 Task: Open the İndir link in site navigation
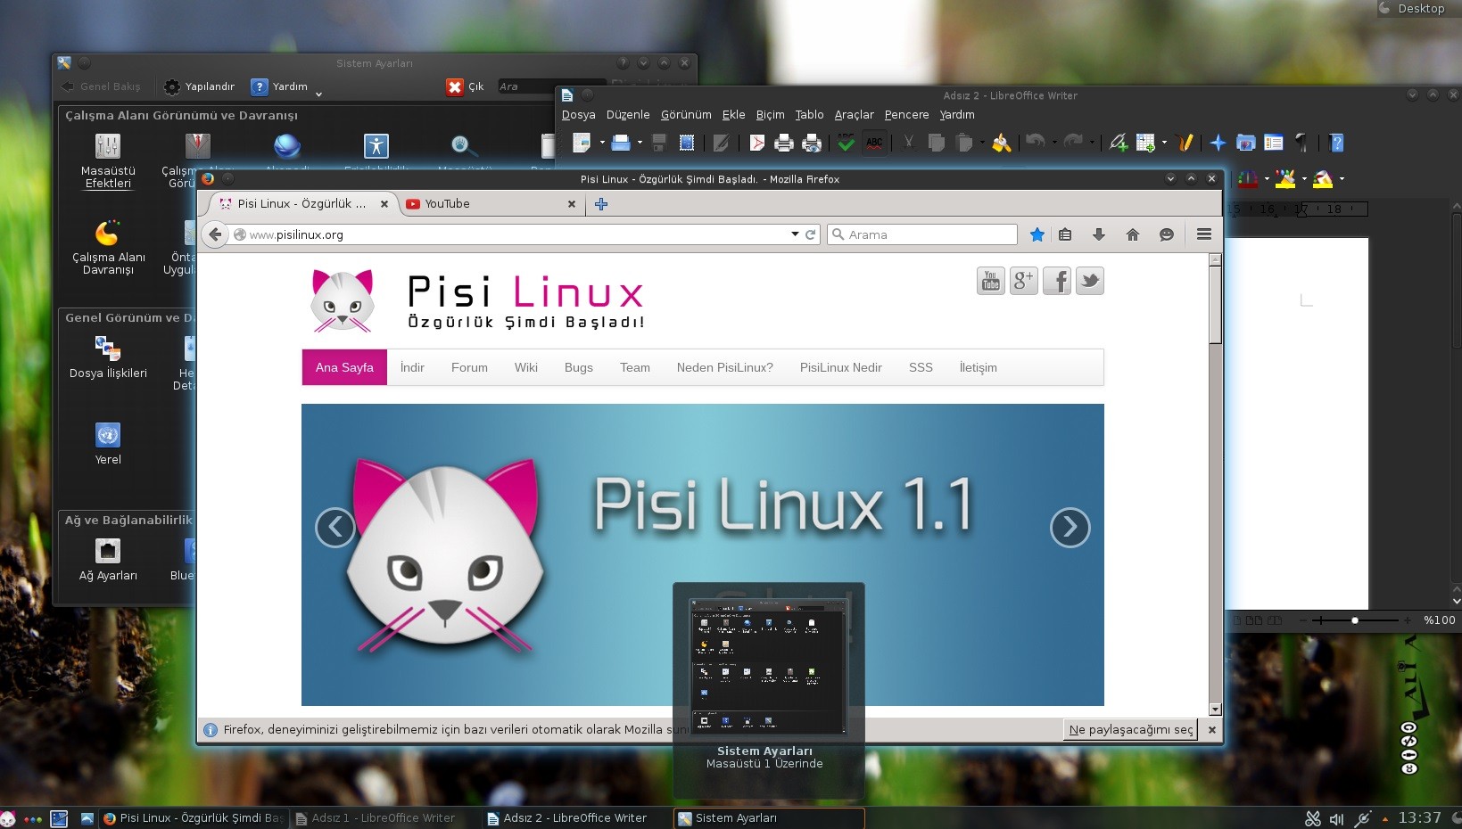(412, 367)
